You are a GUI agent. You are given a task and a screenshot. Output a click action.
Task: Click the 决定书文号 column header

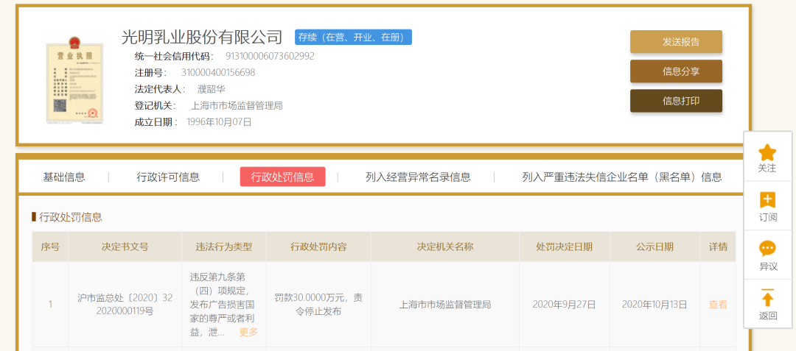pyautogui.click(x=125, y=247)
